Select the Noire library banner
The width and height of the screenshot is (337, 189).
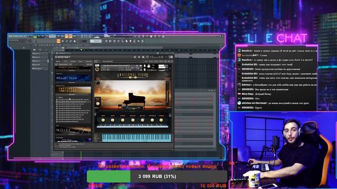73,130
